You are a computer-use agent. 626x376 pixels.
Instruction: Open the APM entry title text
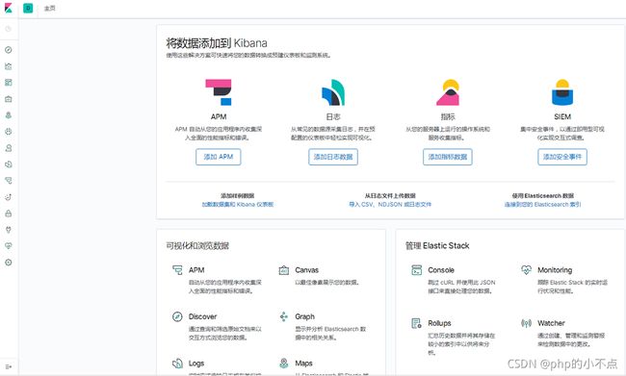pyautogui.click(x=196, y=270)
